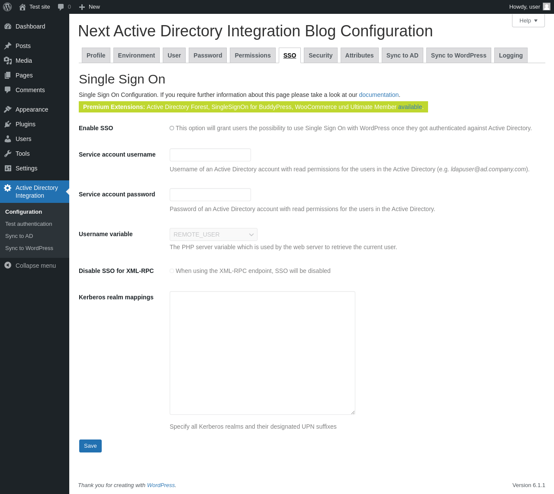Click the Service account username field

click(x=210, y=155)
